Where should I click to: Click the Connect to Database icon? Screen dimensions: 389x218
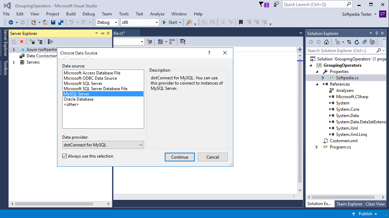point(32,42)
